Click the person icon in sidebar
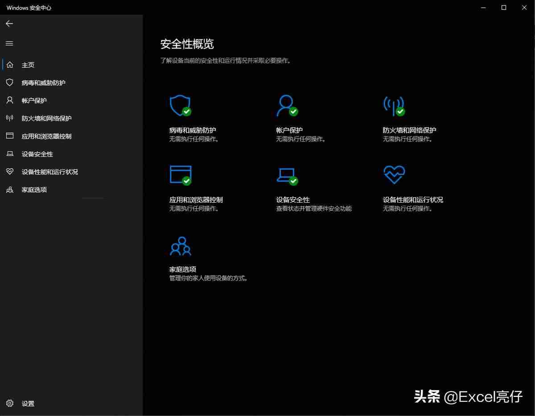535x416 pixels. [10, 100]
